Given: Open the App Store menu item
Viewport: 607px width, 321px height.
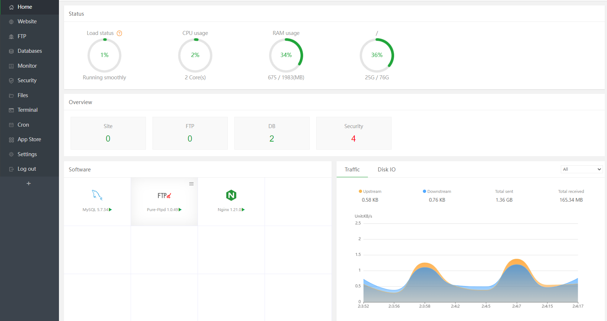Looking at the screenshot, I should pyautogui.click(x=29, y=139).
